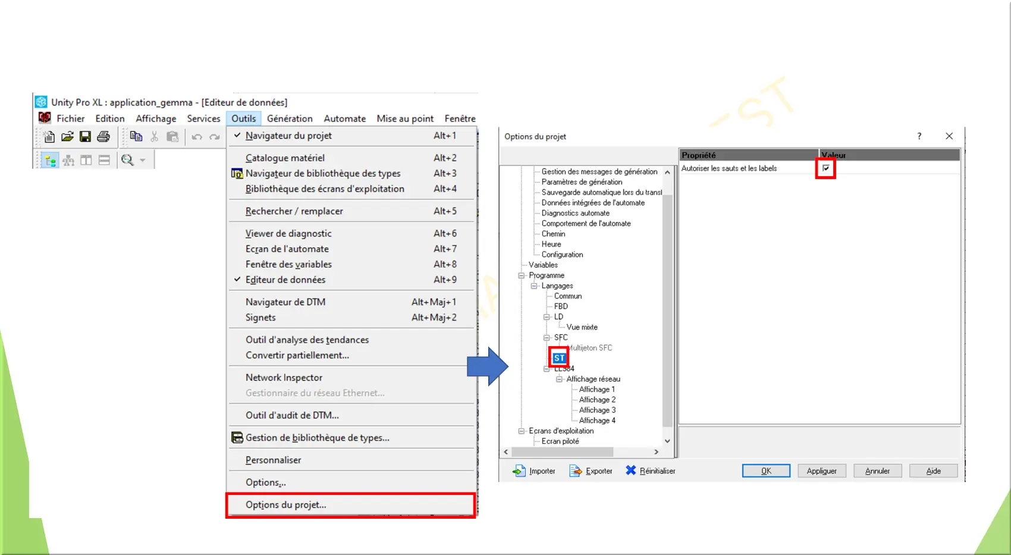The width and height of the screenshot is (1011, 555).
Task: Click the Appliquer button
Action: coord(822,471)
